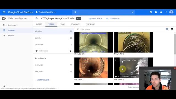Open the hamburger navigation menu
The height and width of the screenshot is (99, 176).
4,12
